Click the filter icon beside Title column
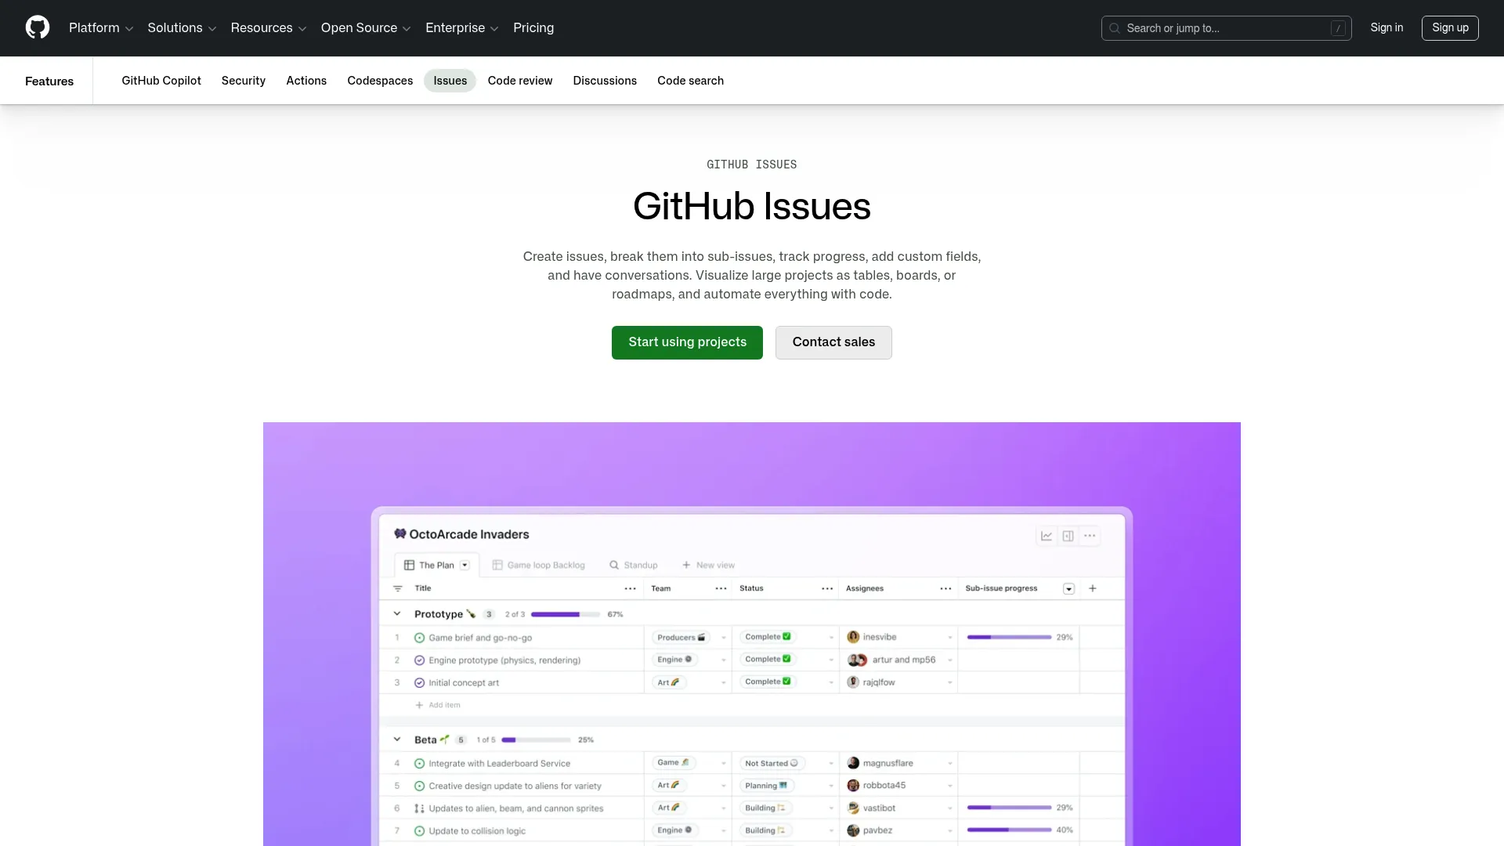The height and width of the screenshot is (846, 1504). tap(398, 588)
